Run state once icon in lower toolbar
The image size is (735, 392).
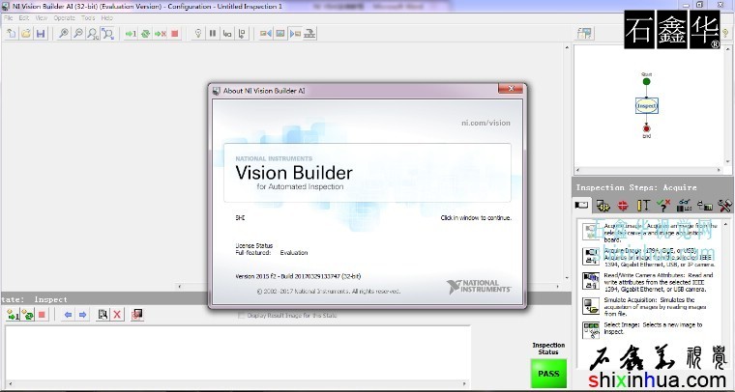pyautogui.click(x=13, y=315)
